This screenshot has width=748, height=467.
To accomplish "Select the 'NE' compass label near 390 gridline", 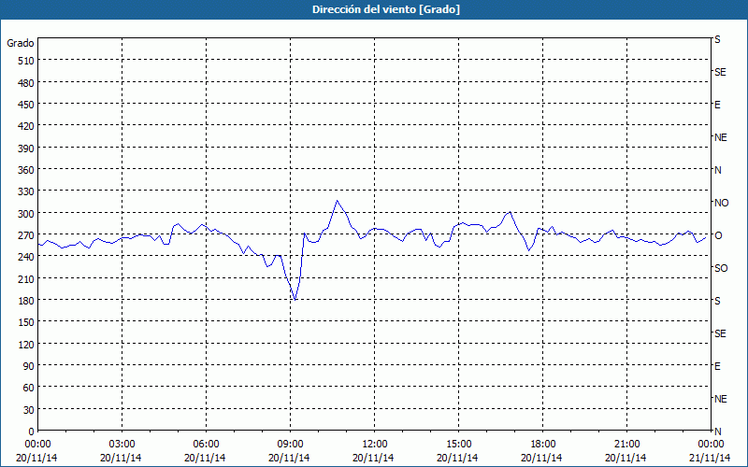I will pyautogui.click(x=720, y=137).
